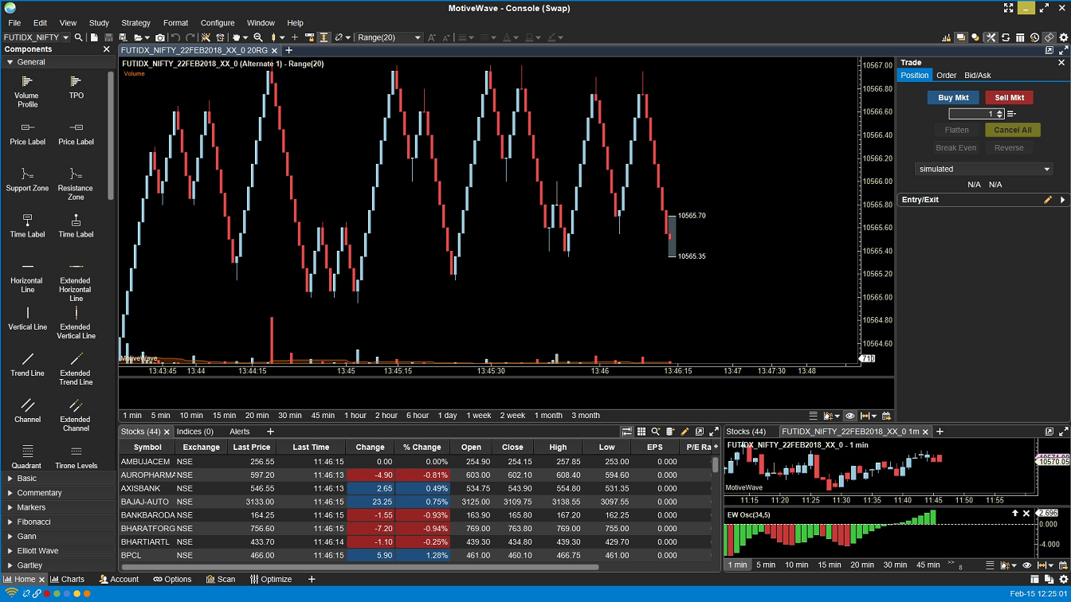Click the Components panel vertical scrollbar
The width and height of the screenshot is (1071, 602).
coord(111,135)
